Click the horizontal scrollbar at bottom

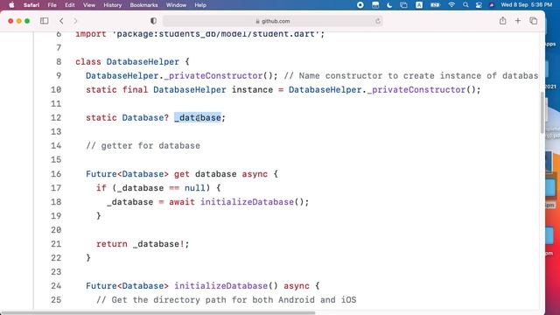pos(157,313)
